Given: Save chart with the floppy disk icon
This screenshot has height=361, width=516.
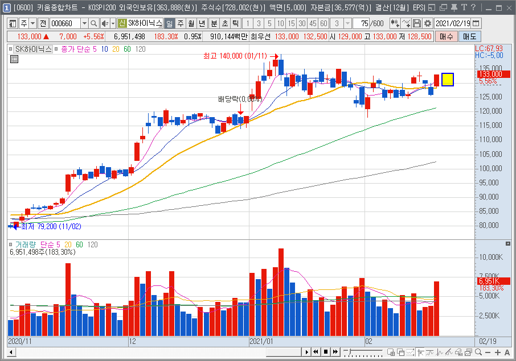Looking at the screenshot, I should click(x=417, y=23).
